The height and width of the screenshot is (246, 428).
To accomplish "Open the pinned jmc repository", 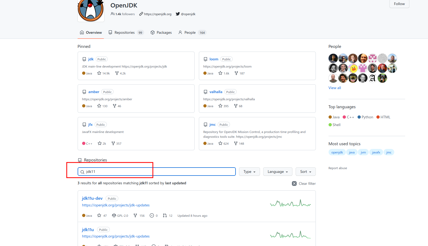I will (212, 124).
